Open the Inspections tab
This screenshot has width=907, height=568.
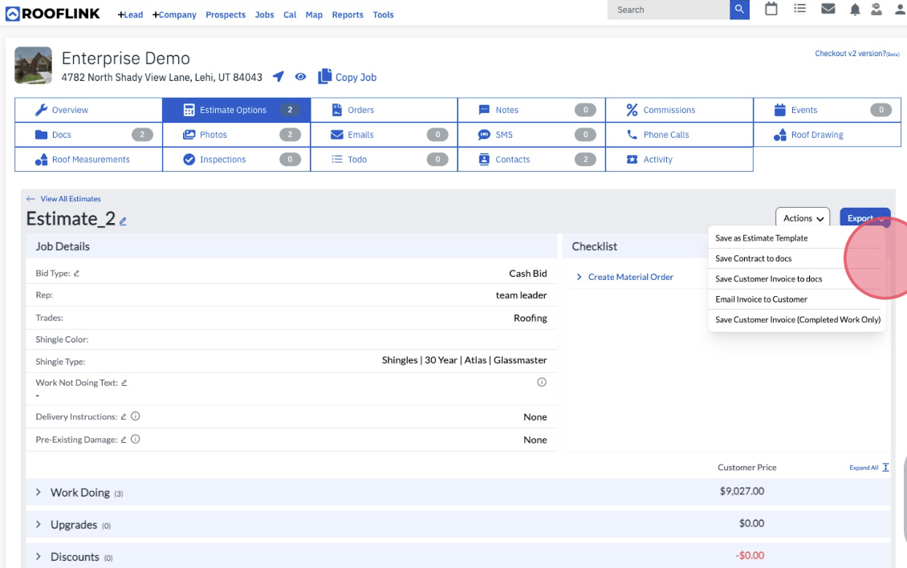pos(237,160)
